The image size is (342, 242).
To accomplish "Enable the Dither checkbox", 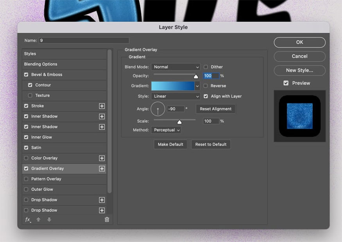I will (206, 67).
